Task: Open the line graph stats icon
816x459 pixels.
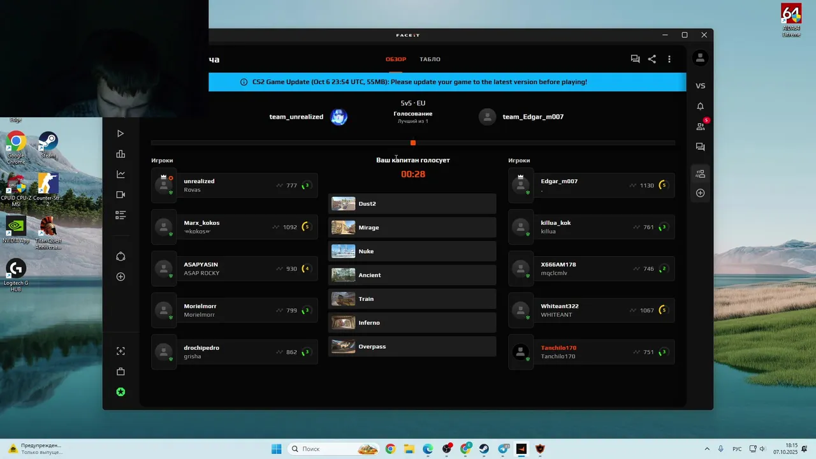Action: 120,175
